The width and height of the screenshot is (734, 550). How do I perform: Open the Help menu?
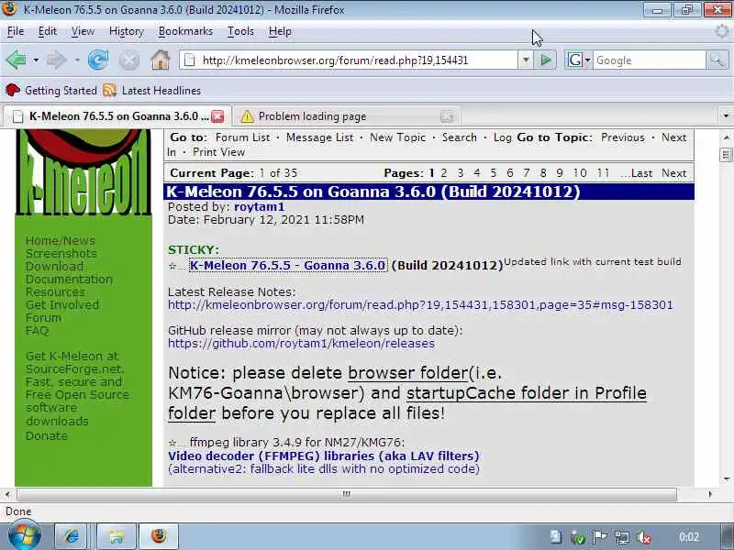(280, 31)
